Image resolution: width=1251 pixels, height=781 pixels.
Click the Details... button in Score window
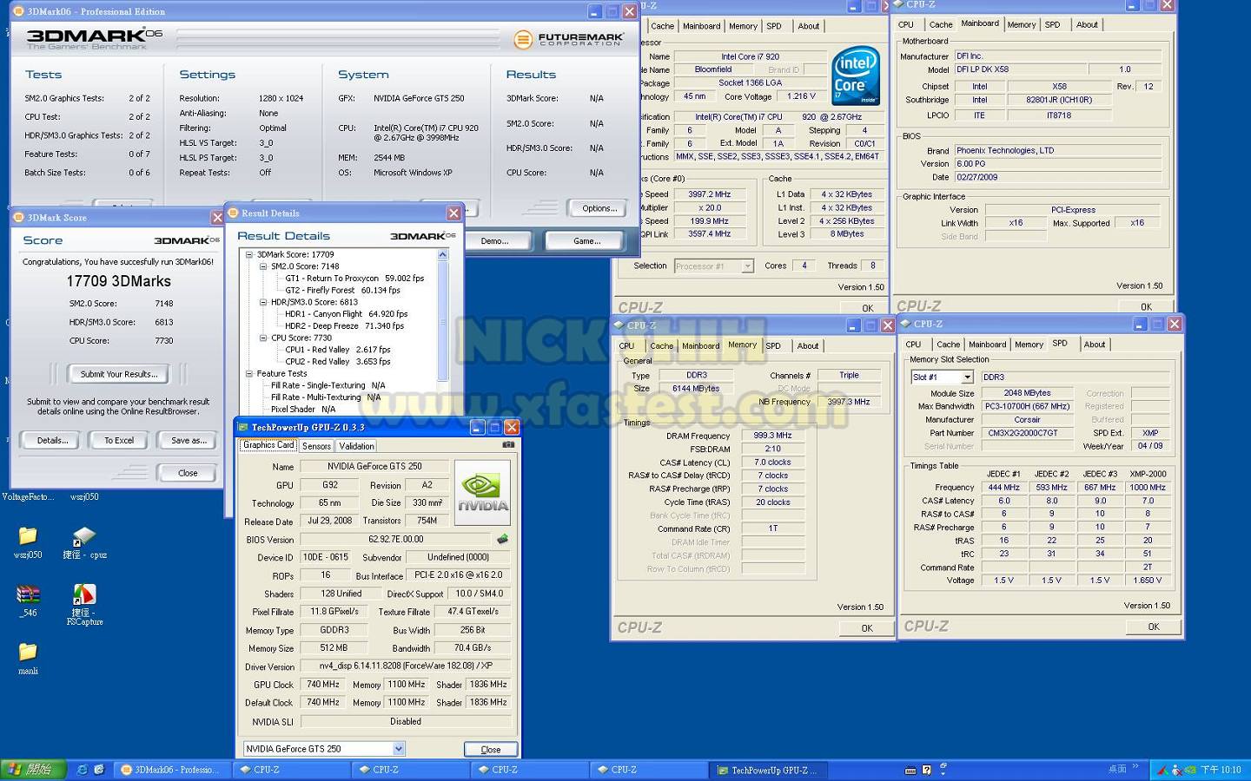53,440
